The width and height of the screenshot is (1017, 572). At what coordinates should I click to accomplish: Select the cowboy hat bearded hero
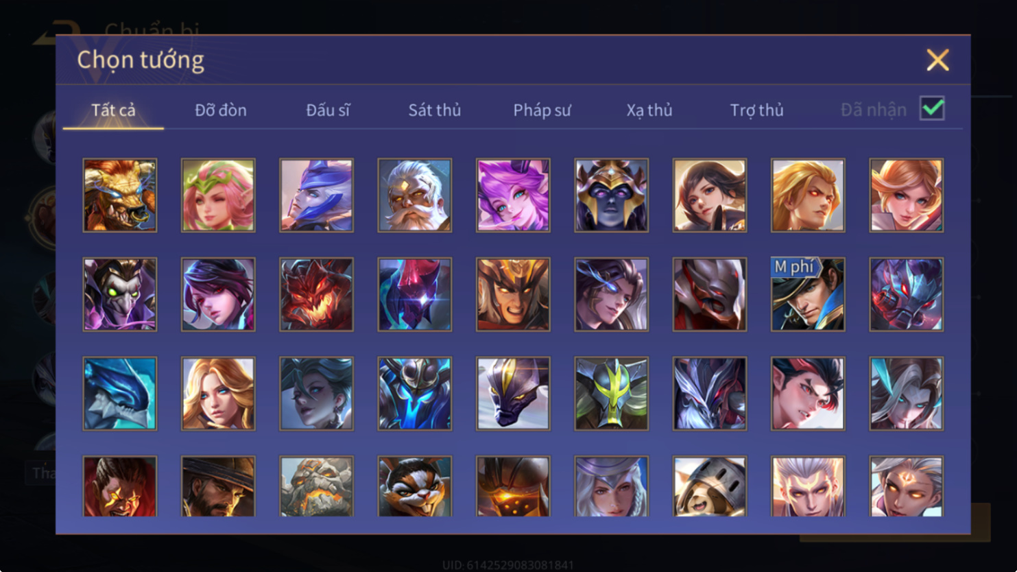tap(218, 486)
